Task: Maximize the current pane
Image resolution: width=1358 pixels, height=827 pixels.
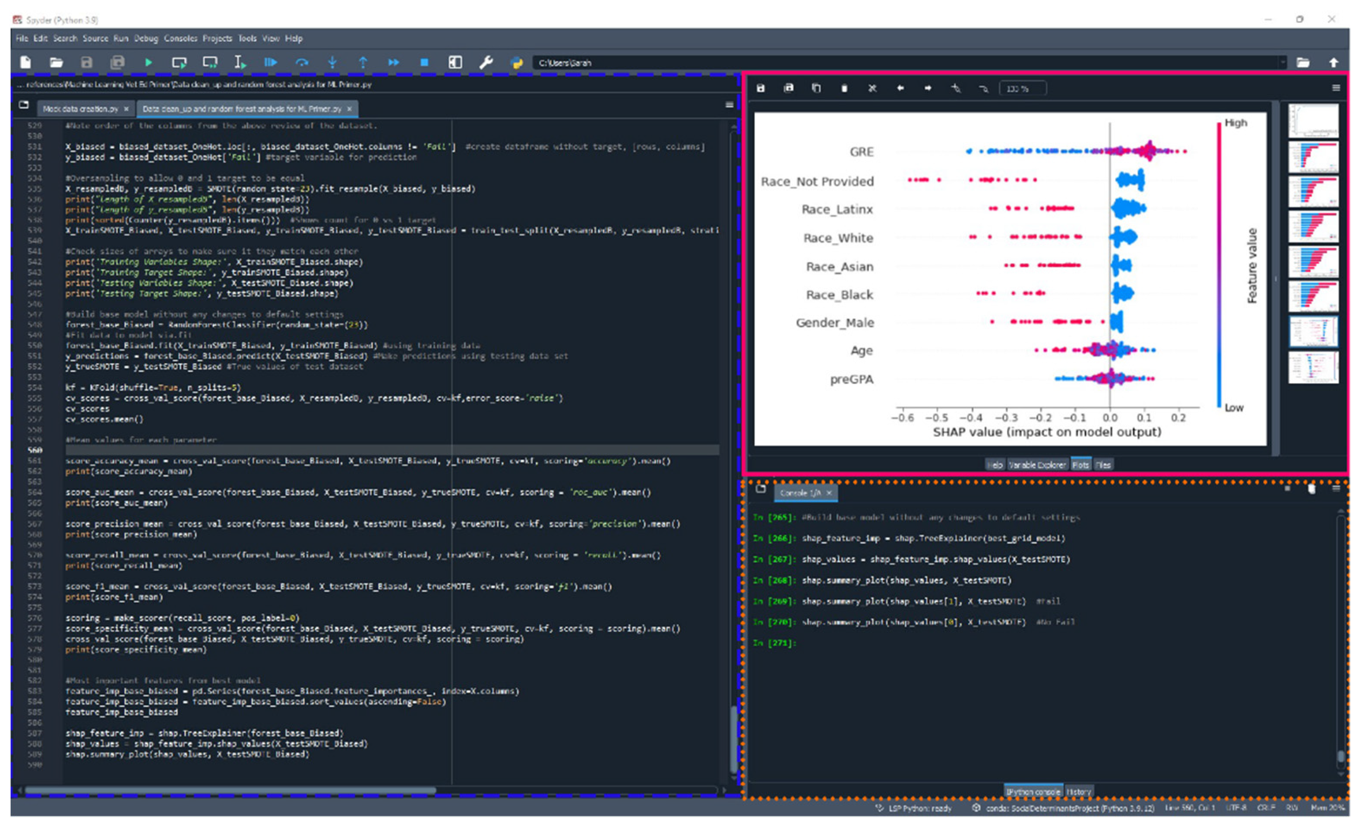Action: point(455,63)
